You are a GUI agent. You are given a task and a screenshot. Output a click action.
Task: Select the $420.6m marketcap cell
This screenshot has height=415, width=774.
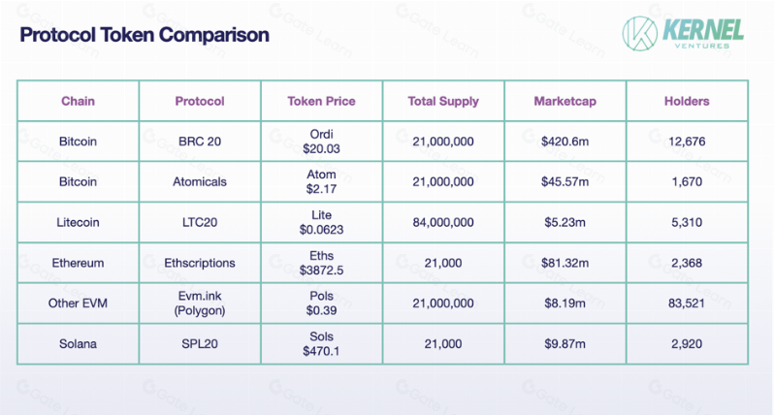pyautogui.click(x=565, y=142)
